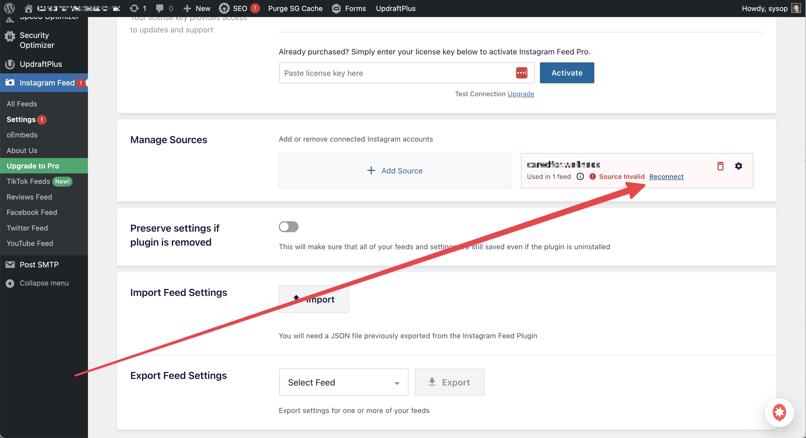Click the 'Manage Sources' heading
Viewport: 806px width, 438px height.
pyautogui.click(x=169, y=140)
